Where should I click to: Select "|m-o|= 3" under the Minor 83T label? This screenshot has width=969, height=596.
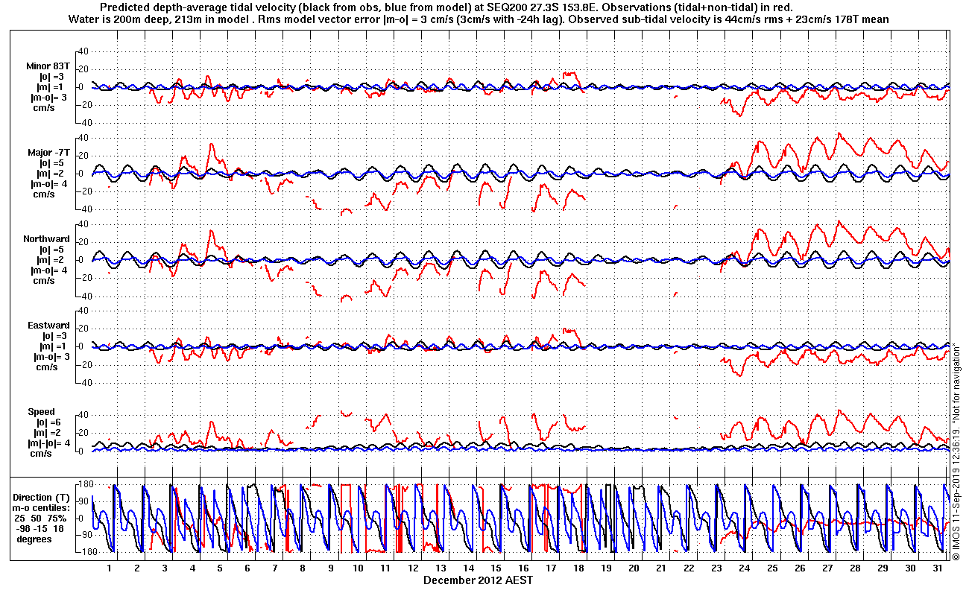(x=50, y=98)
